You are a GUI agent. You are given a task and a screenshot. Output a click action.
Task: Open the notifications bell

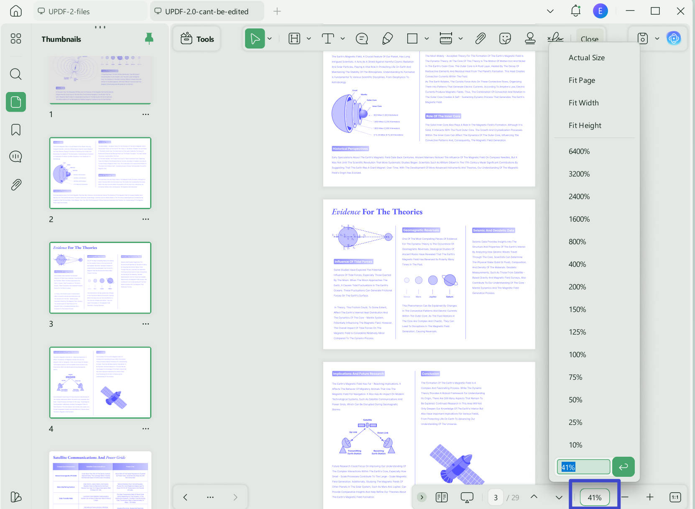tap(576, 11)
